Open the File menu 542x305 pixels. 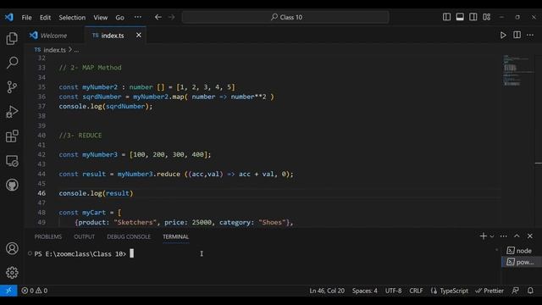[26, 17]
